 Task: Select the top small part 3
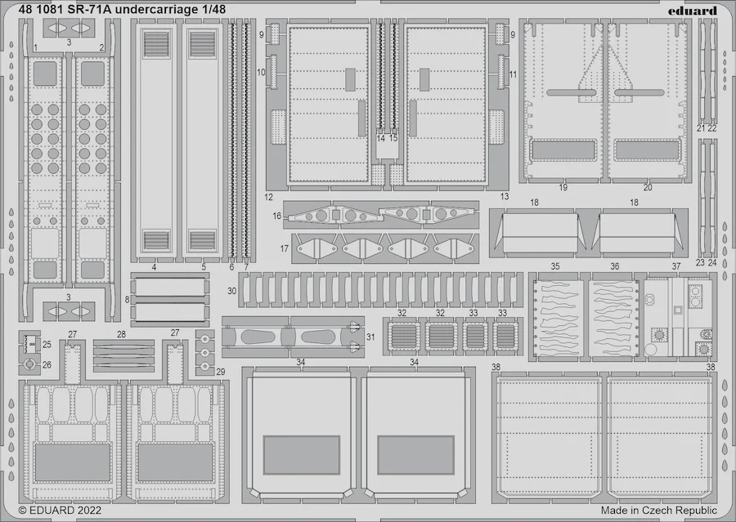click(x=69, y=28)
